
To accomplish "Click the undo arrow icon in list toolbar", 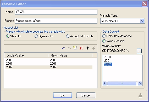I will coord(63,48).
